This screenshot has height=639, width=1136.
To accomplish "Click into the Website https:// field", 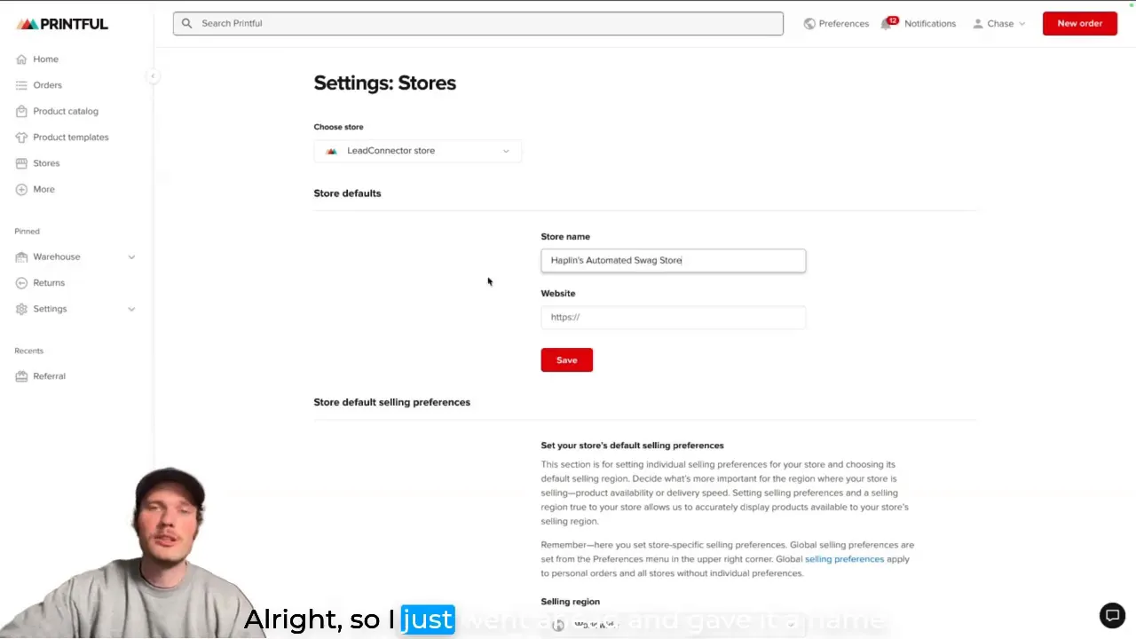I will (673, 318).
